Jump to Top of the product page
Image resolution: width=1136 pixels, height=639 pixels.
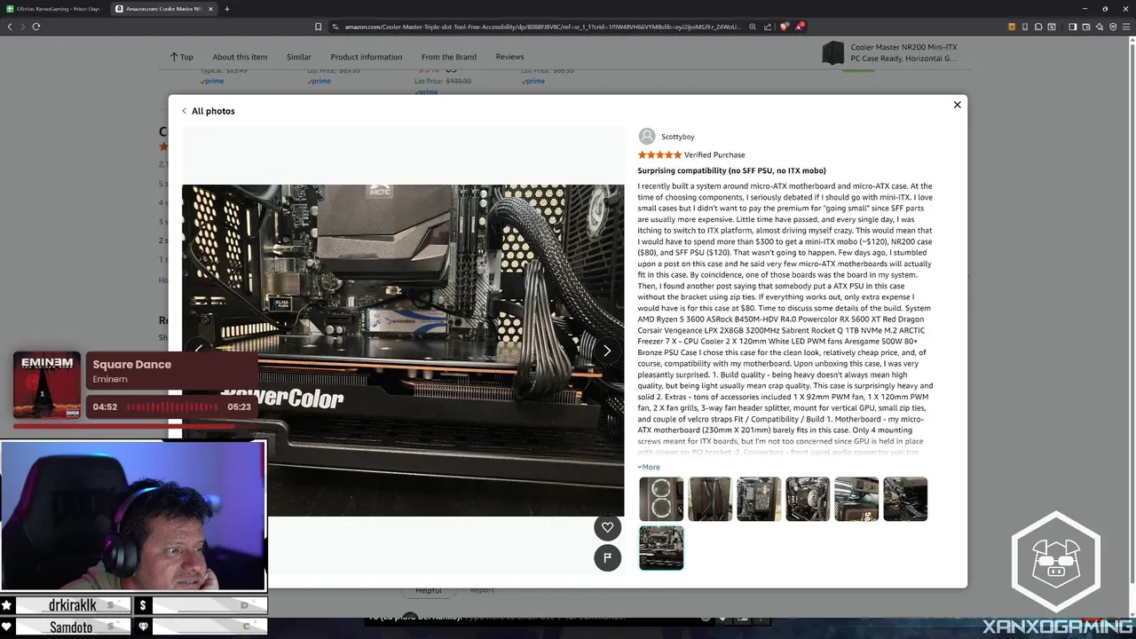[182, 57]
